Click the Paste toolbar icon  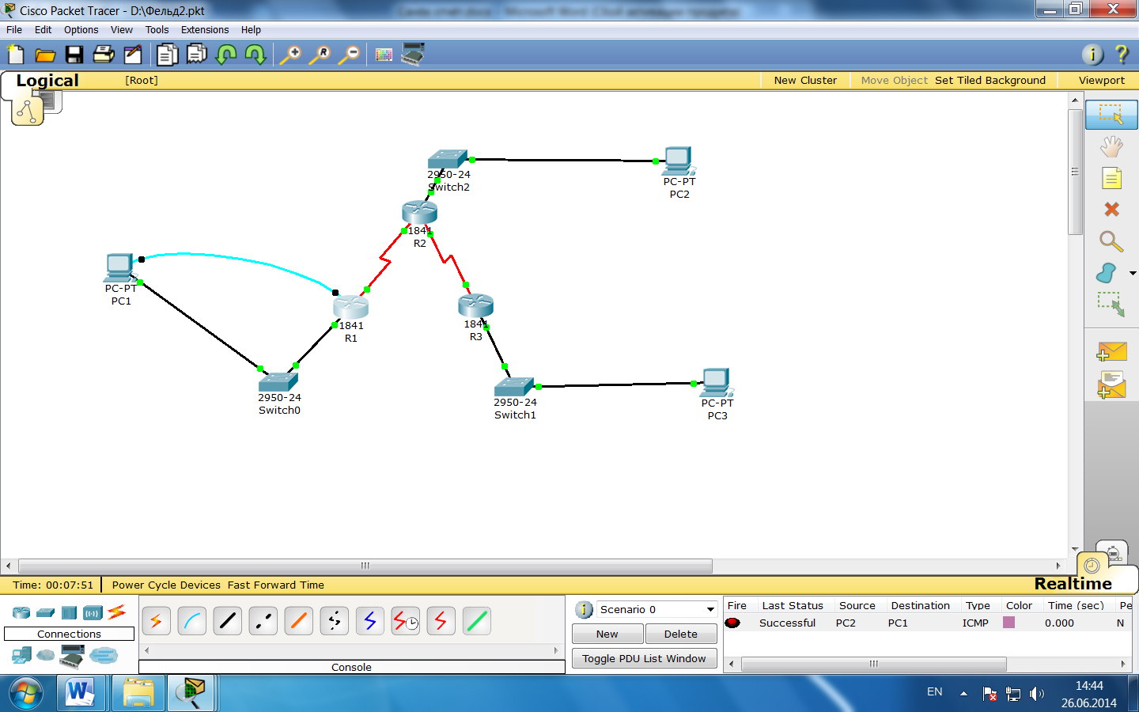197,55
